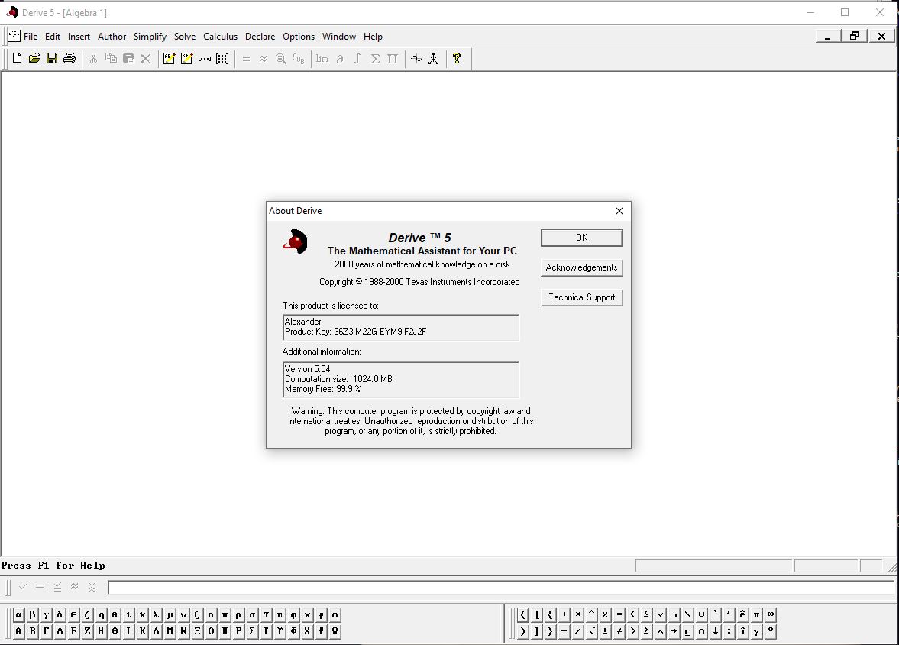Save using the floppy disk icon
Image resolution: width=899 pixels, height=645 pixels.
pyautogui.click(x=52, y=59)
